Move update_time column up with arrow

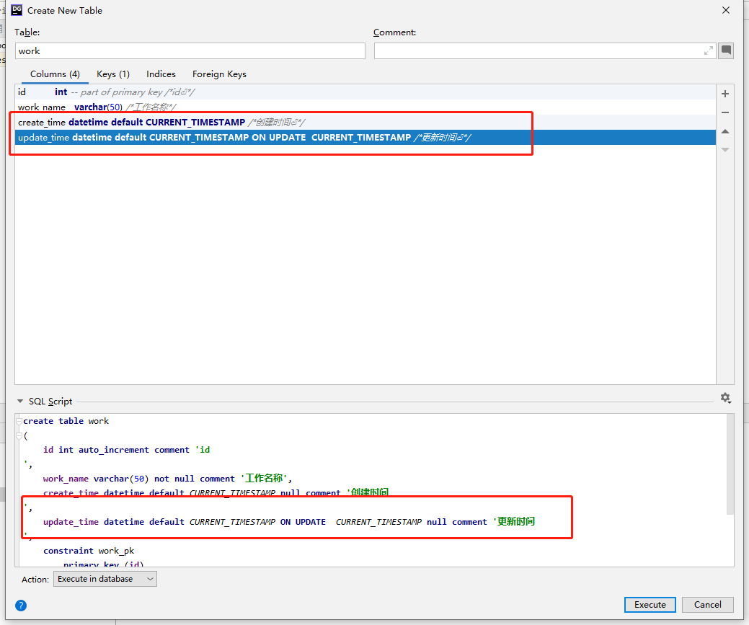[725, 131]
